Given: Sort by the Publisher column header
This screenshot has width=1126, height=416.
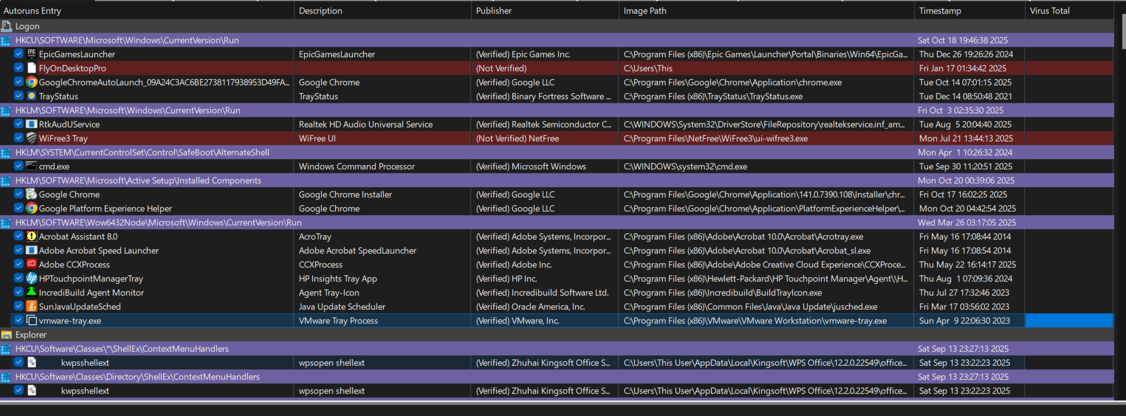Looking at the screenshot, I should tap(494, 11).
